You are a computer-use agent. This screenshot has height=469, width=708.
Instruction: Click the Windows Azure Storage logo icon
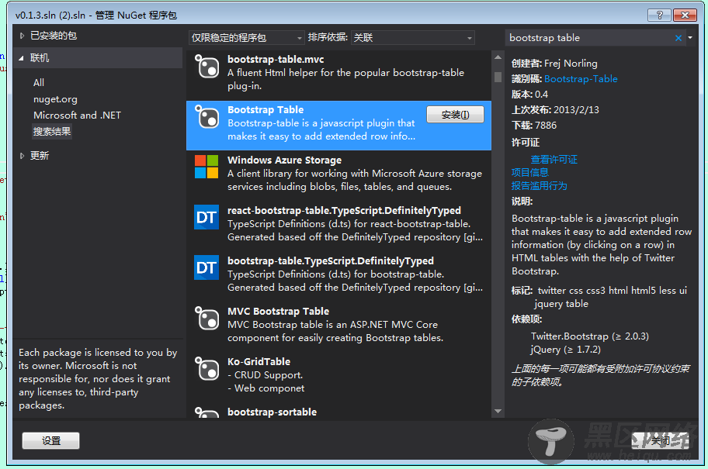pos(206,167)
